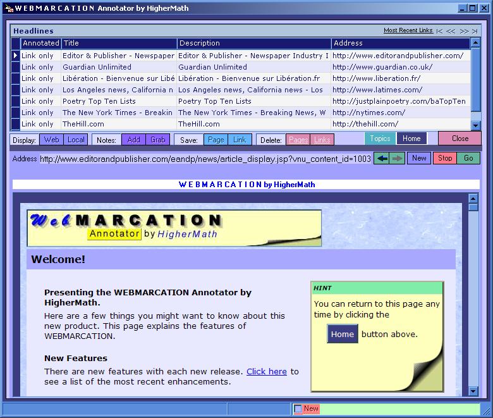Switch display to Local

coord(75,140)
